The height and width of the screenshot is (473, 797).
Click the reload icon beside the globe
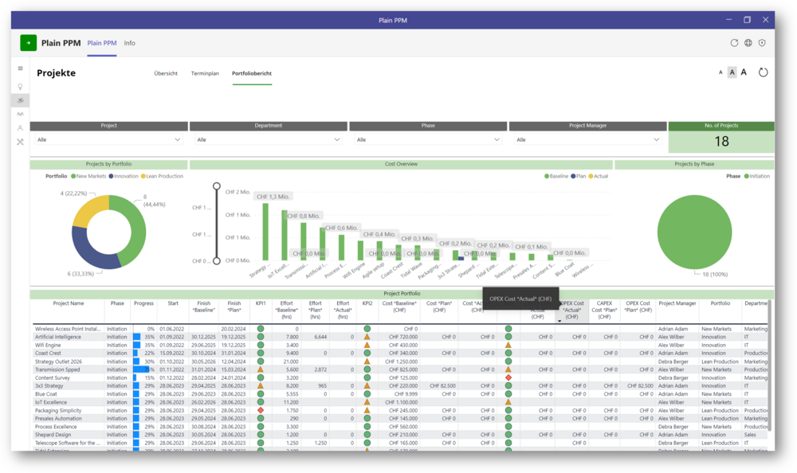(x=734, y=43)
